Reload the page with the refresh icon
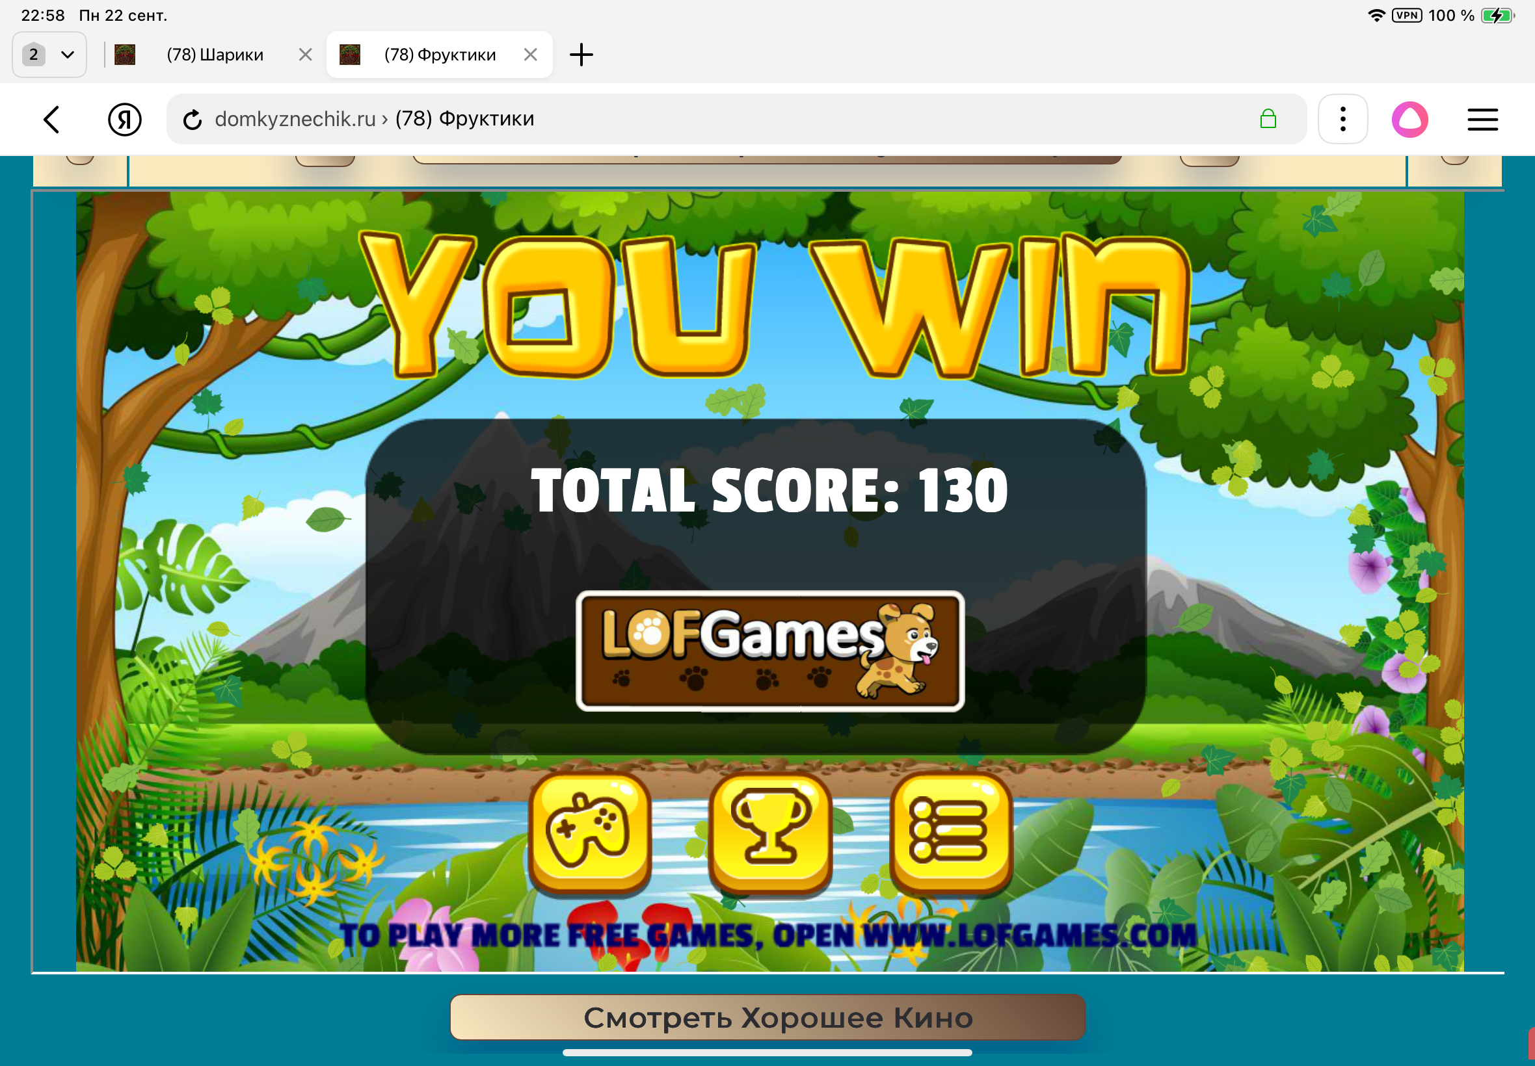This screenshot has height=1066, width=1535. [193, 120]
